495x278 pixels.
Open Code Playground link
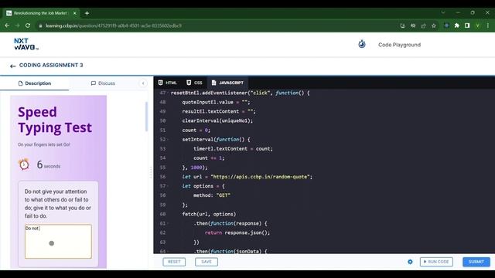(399, 45)
